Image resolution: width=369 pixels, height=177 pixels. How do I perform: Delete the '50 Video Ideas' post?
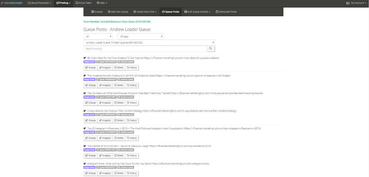point(119,68)
